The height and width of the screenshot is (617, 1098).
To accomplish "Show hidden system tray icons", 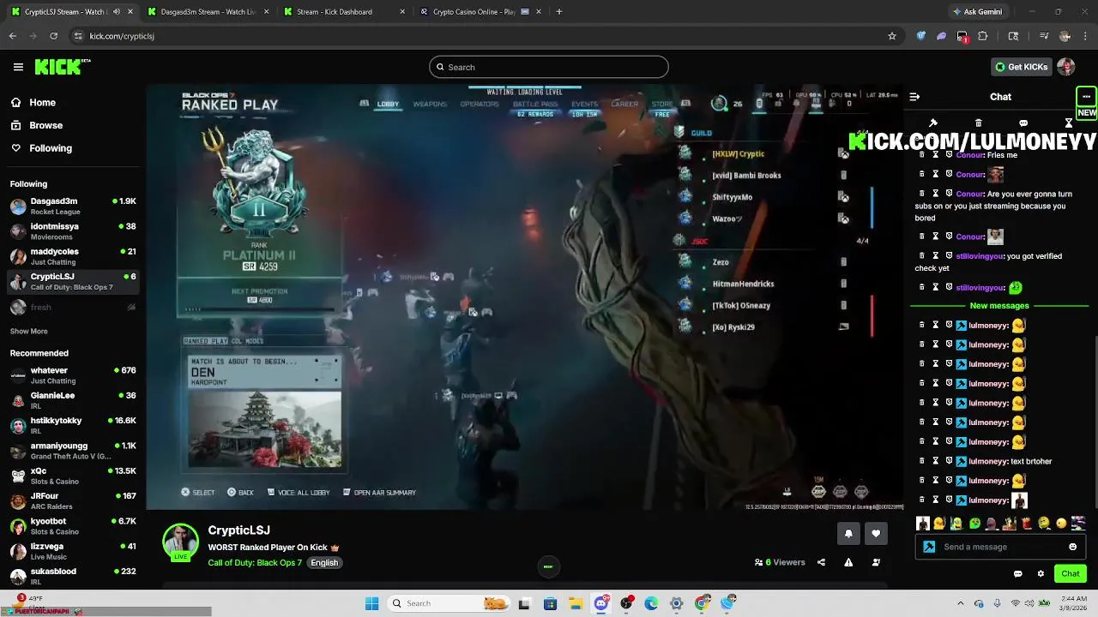I will point(960,603).
